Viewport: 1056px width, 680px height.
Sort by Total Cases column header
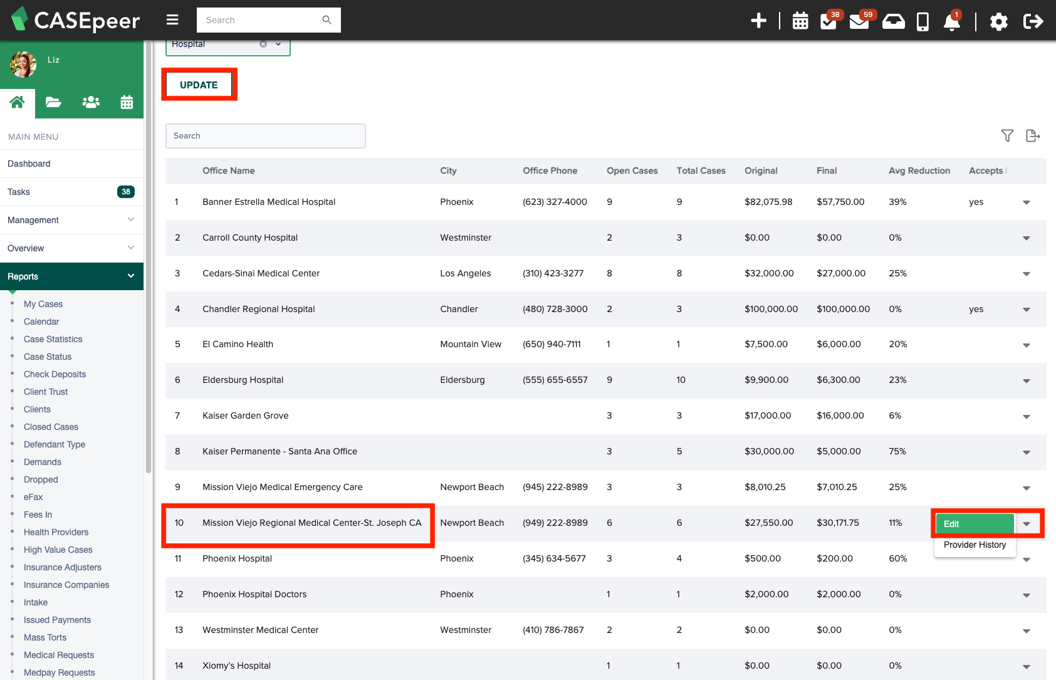tap(701, 170)
